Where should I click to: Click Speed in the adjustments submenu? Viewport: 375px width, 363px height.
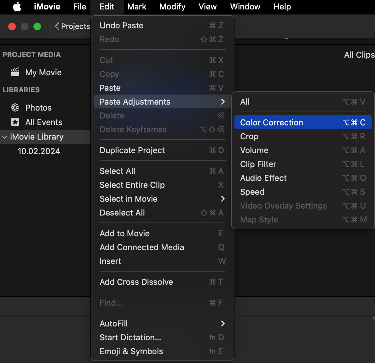252,192
